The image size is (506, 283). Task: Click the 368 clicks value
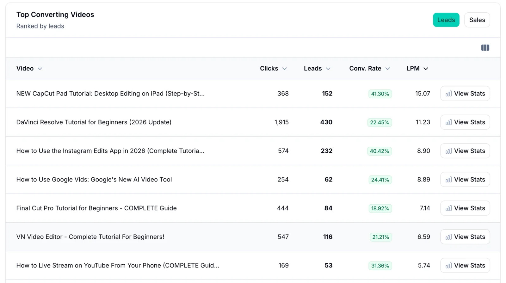click(283, 94)
